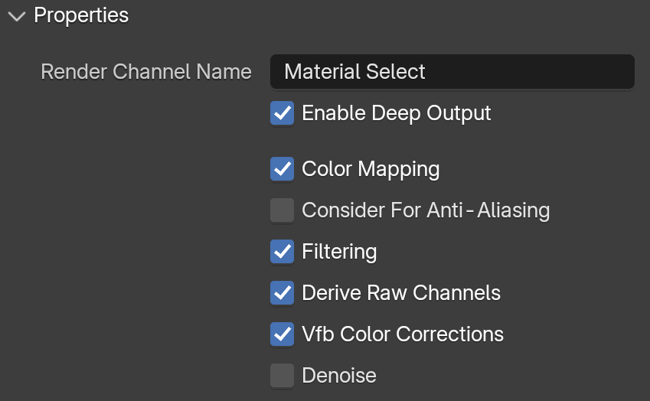Uncheck the Derive Raw Channels box
Viewport: 650px width, 401px height.
tap(283, 293)
